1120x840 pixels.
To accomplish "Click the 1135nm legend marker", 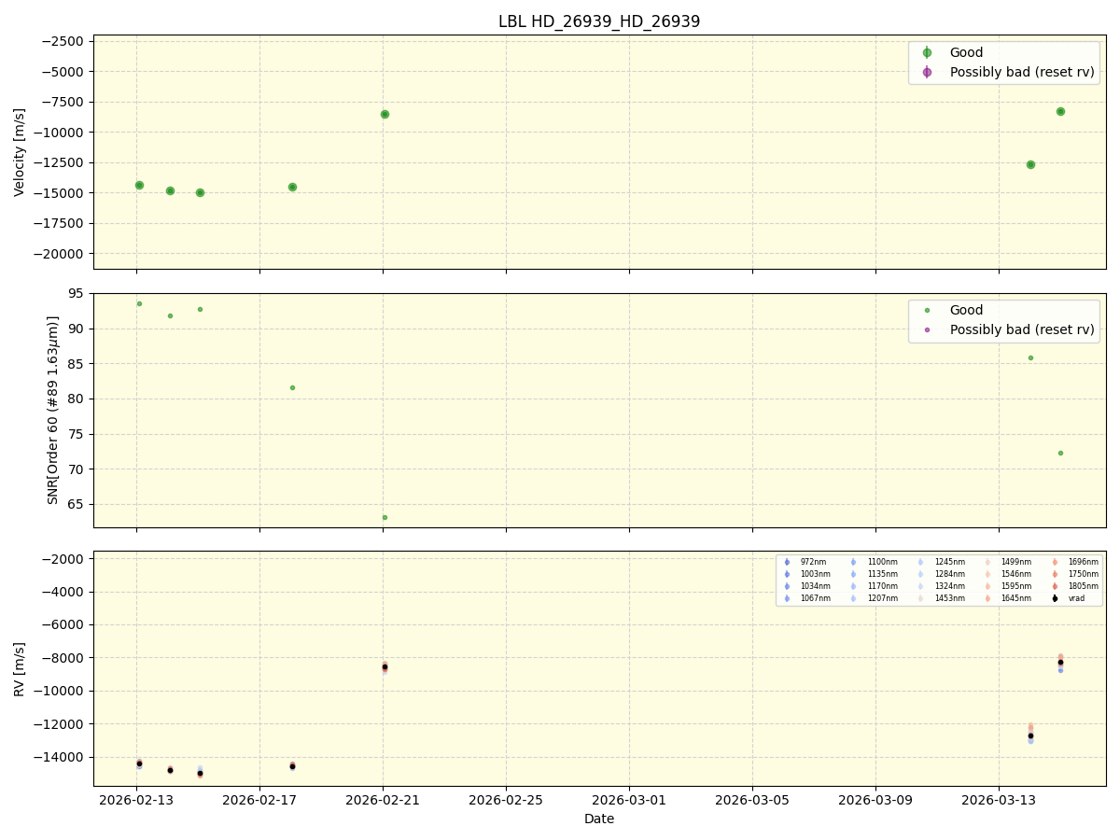I will pos(854,574).
